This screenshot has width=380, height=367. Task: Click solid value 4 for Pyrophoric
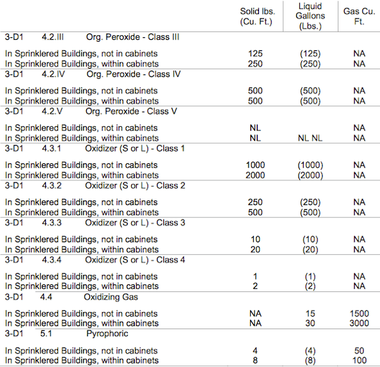coord(255,351)
